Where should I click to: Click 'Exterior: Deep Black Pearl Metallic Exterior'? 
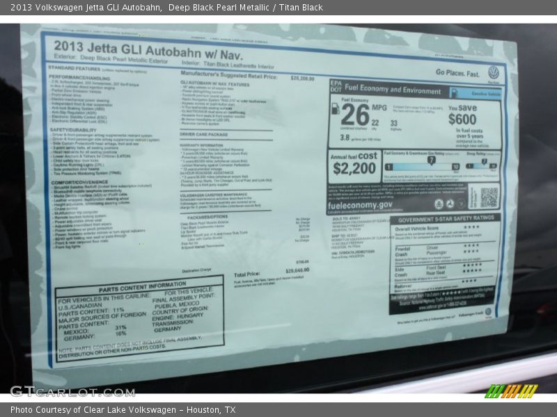[111, 58]
